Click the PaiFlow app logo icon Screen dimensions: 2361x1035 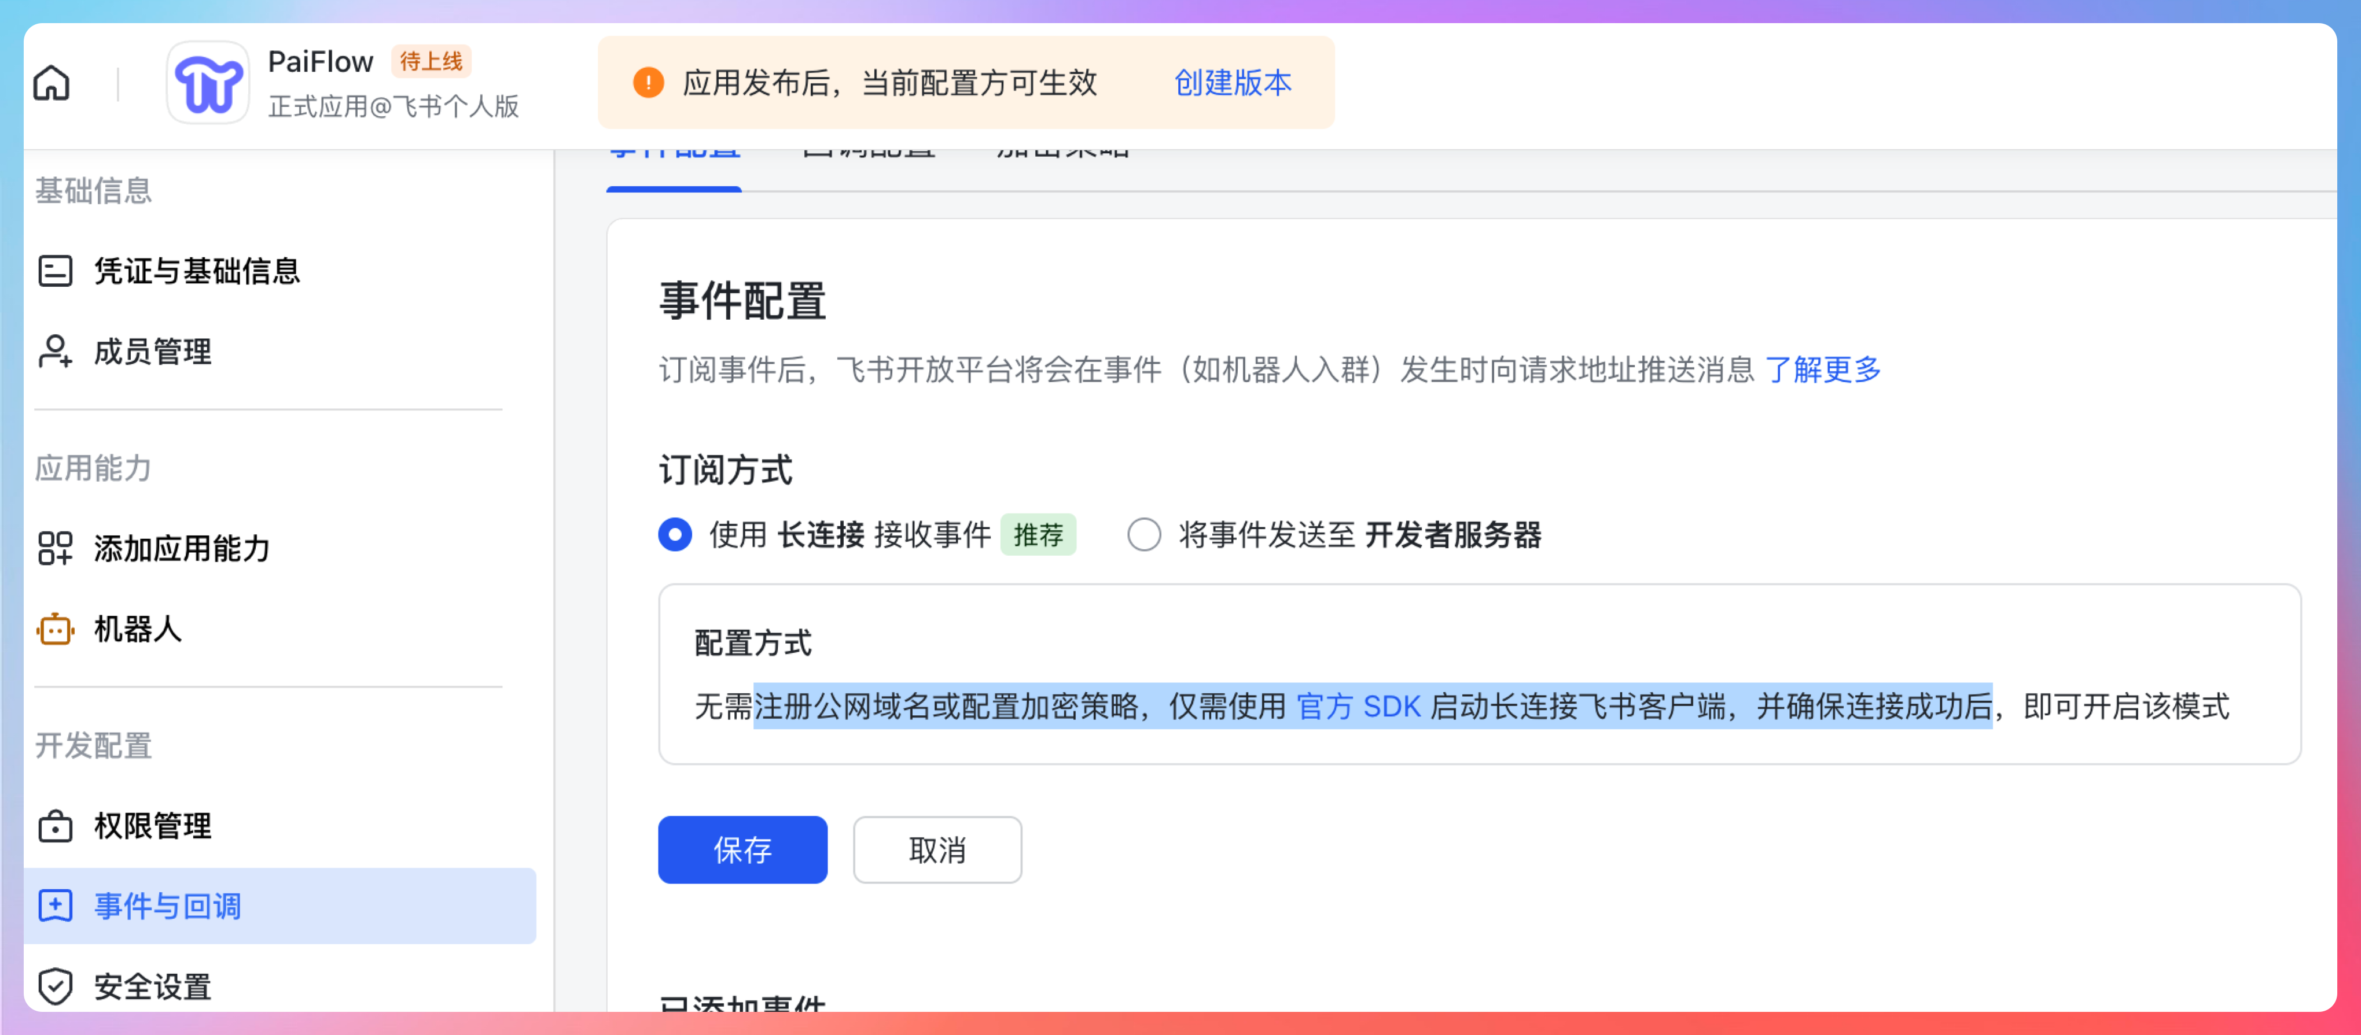pyautogui.click(x=208, y=83)
